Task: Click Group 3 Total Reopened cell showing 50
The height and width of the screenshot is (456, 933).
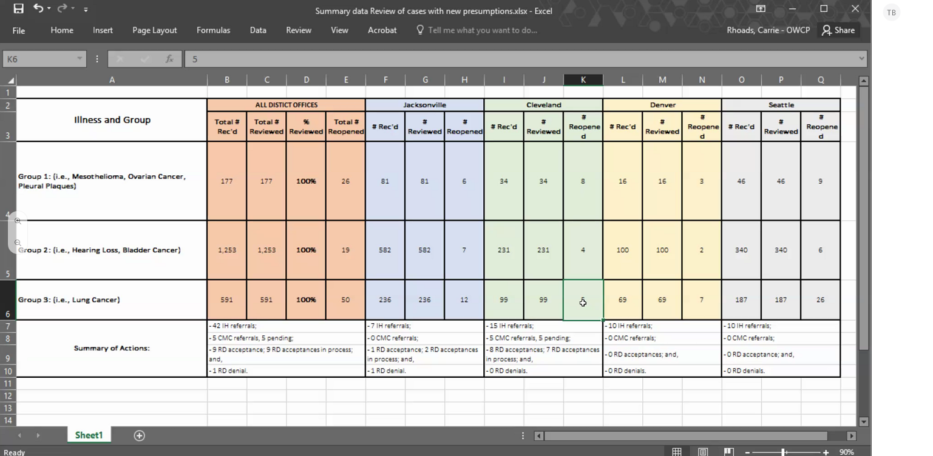Action: 345,300
